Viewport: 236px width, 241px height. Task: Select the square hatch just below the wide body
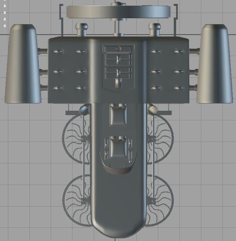[118, 114]
